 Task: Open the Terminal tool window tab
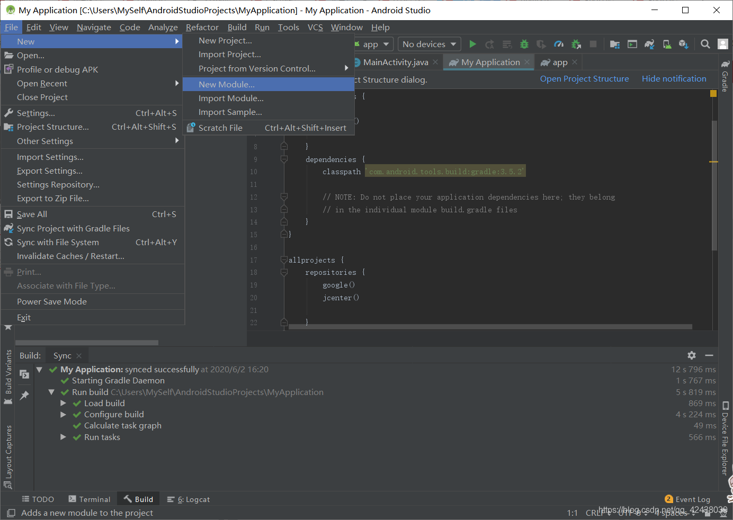coord(90,499)
